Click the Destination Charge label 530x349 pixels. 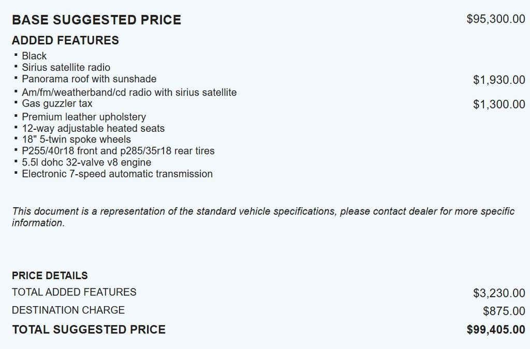(x=68, y=310)
